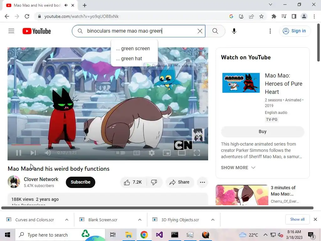Bookmark this page with the star
Screen dimensions: 321x241
(261, 16)
